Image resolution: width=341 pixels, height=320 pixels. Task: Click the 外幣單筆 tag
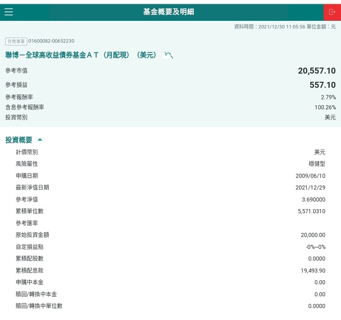coord(16,41)
